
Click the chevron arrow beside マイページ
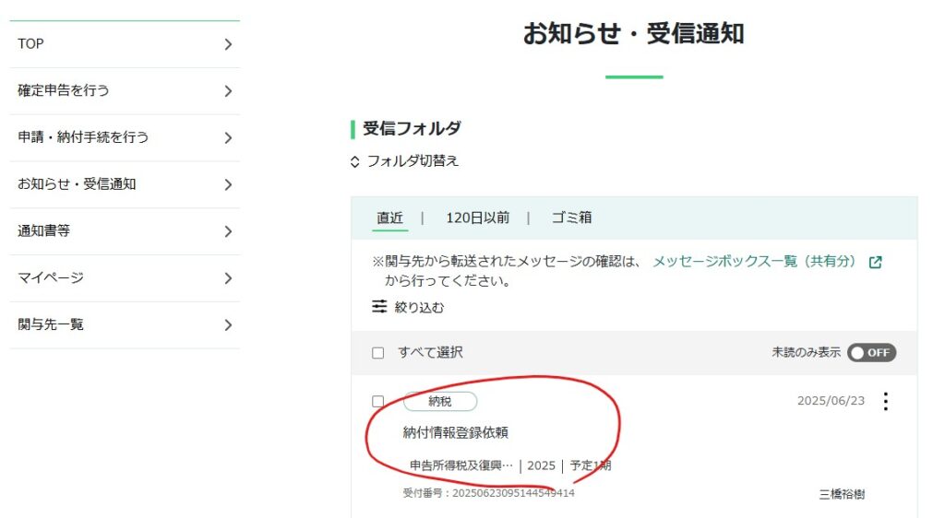(228, 278)
